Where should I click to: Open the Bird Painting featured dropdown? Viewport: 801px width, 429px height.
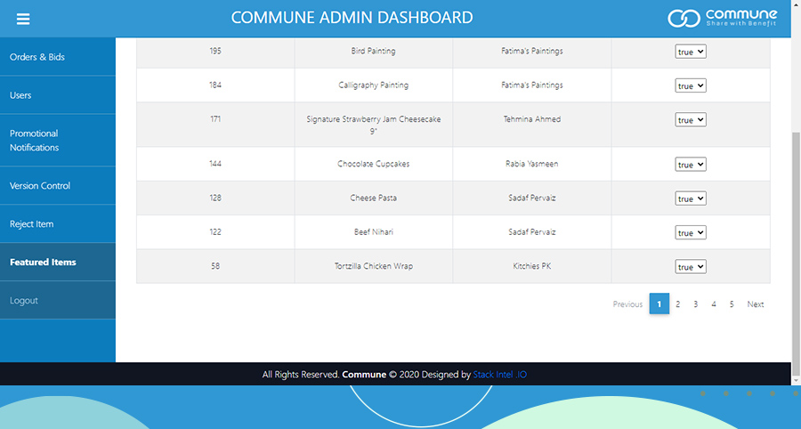point(690,52)
